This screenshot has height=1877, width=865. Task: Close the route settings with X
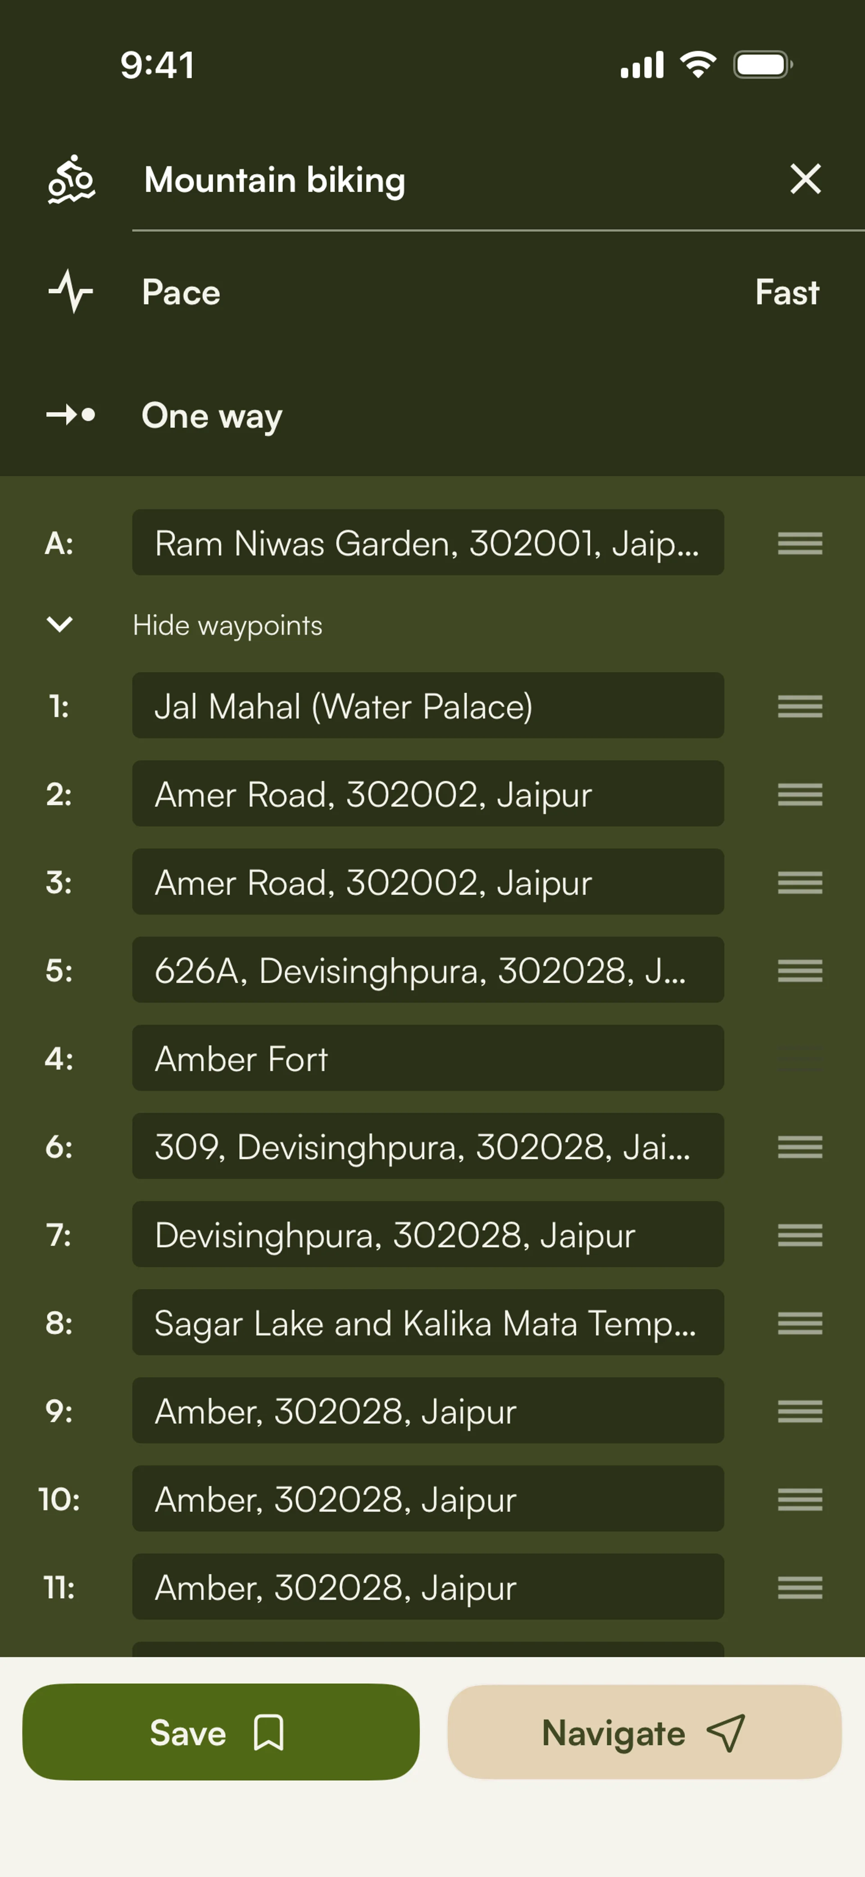(805, 179)
